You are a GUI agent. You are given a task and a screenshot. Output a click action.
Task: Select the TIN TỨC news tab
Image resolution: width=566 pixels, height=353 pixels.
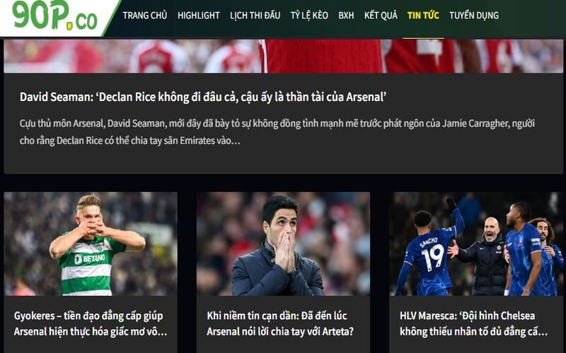pyautogui.click(x=423, y=16)
